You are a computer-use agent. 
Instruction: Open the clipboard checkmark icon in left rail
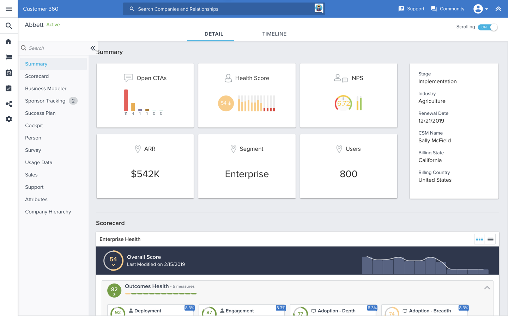[9, 88]
